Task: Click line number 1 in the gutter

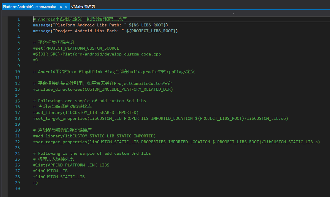Action: coord(18,19)
